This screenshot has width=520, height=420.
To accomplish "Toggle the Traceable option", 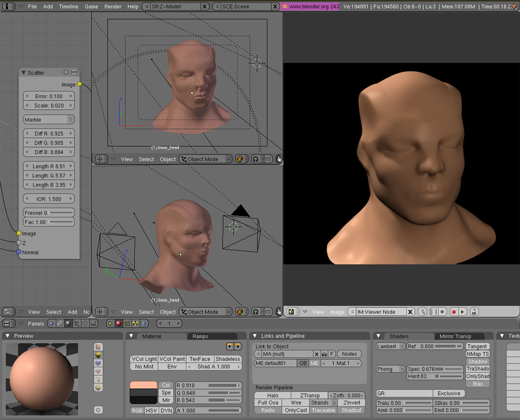I will pos(323,410).
